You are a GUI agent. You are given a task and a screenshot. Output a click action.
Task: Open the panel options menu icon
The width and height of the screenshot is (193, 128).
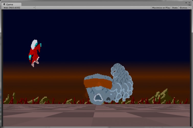click(189, 5)
